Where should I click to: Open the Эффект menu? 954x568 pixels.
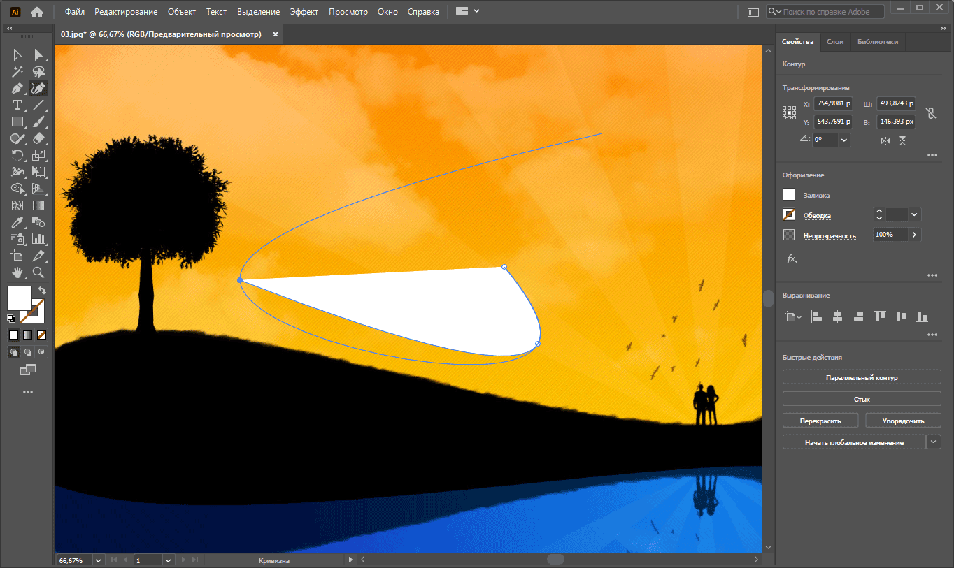[304, 11]
